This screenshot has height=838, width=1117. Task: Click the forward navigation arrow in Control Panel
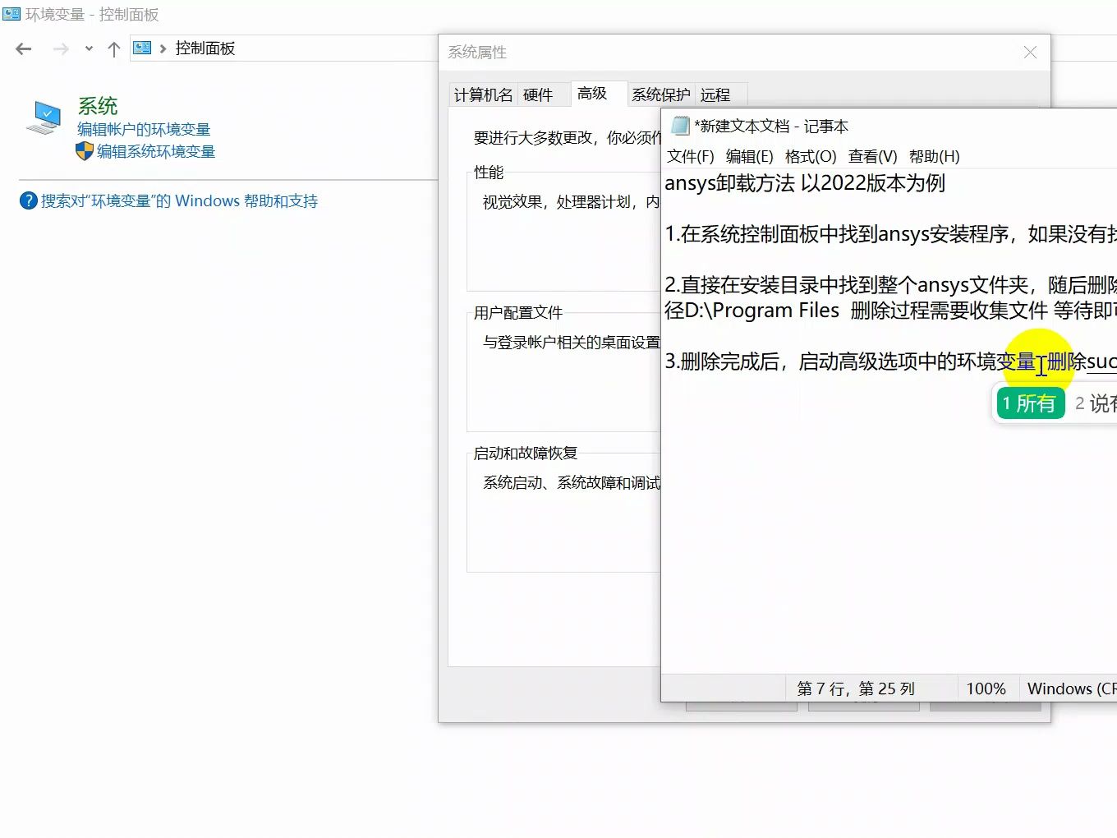61,49
